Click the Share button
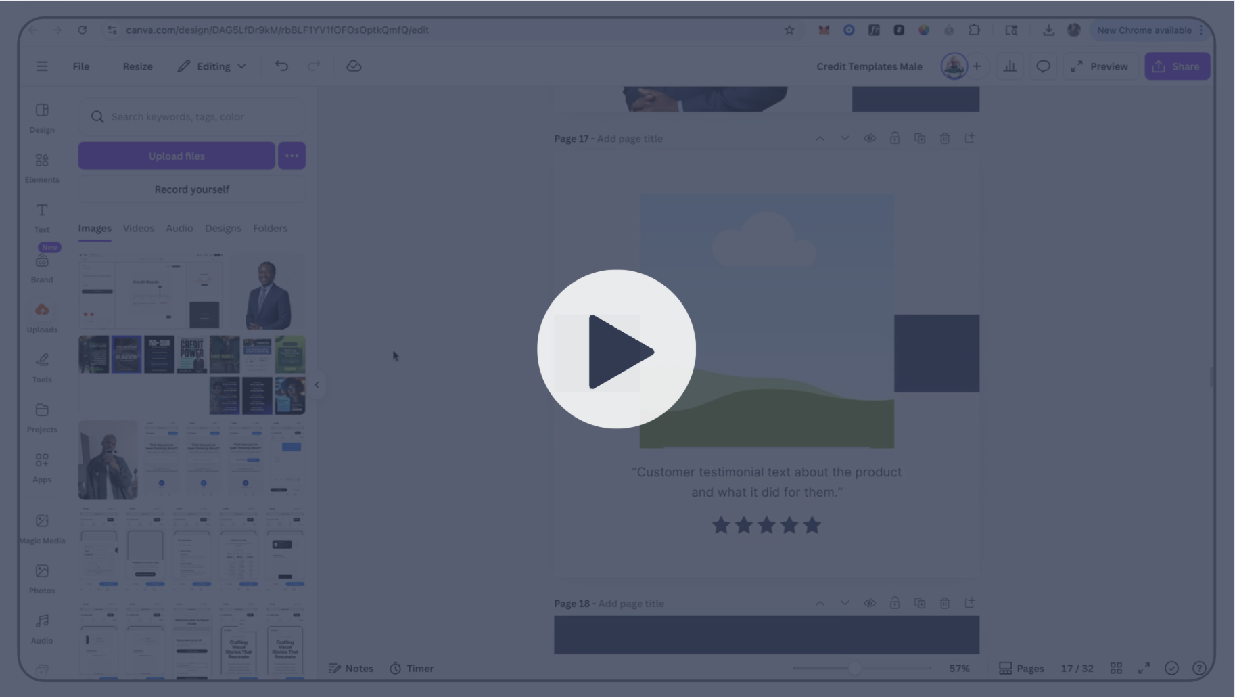1235x697 pixels. tap(1178, 66)
